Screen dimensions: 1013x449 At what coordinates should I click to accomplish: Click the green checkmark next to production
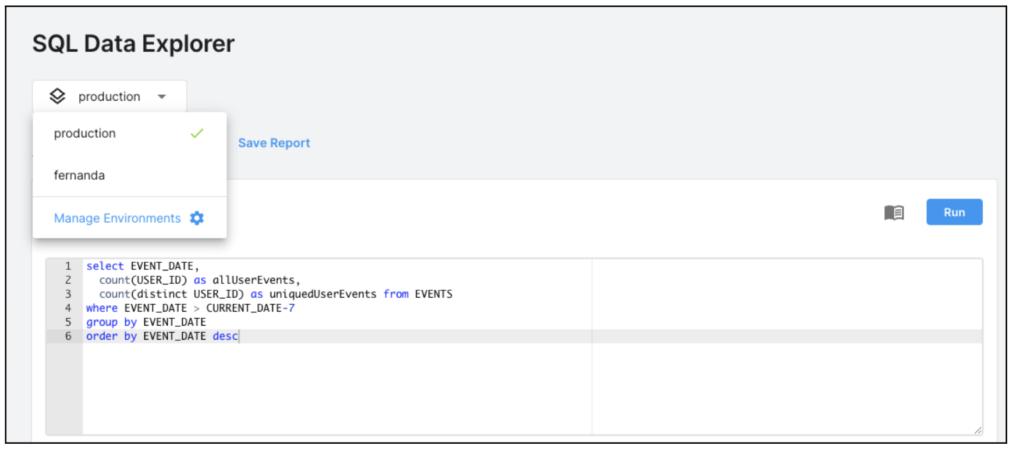(197, 133)
